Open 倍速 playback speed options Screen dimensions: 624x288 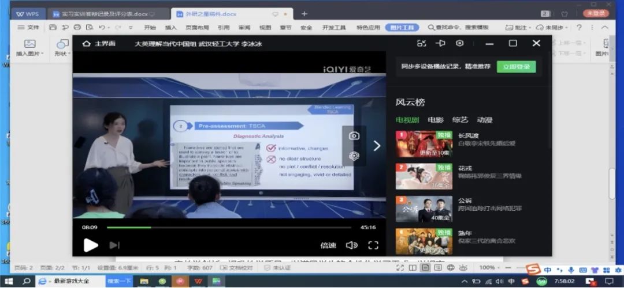pos(328,245)
